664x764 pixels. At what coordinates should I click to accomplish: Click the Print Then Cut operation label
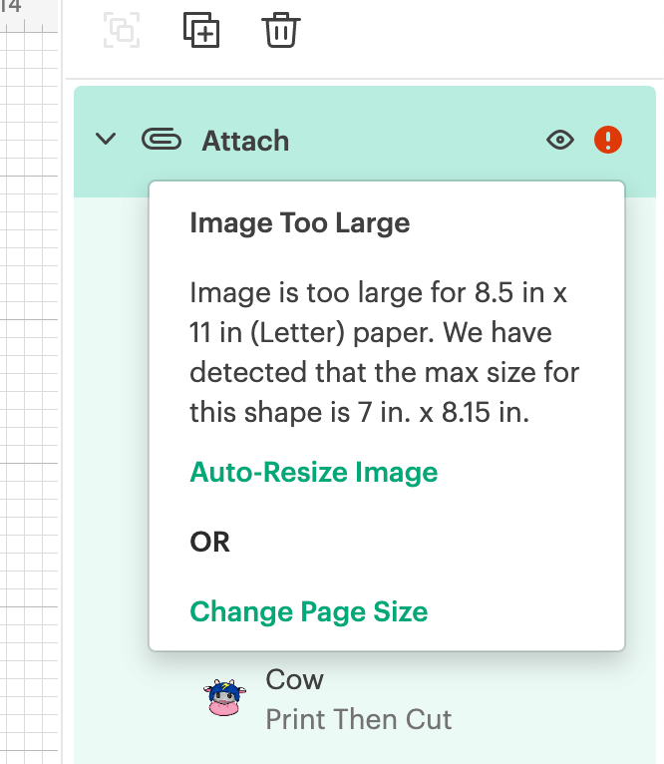tap(358, 719)
